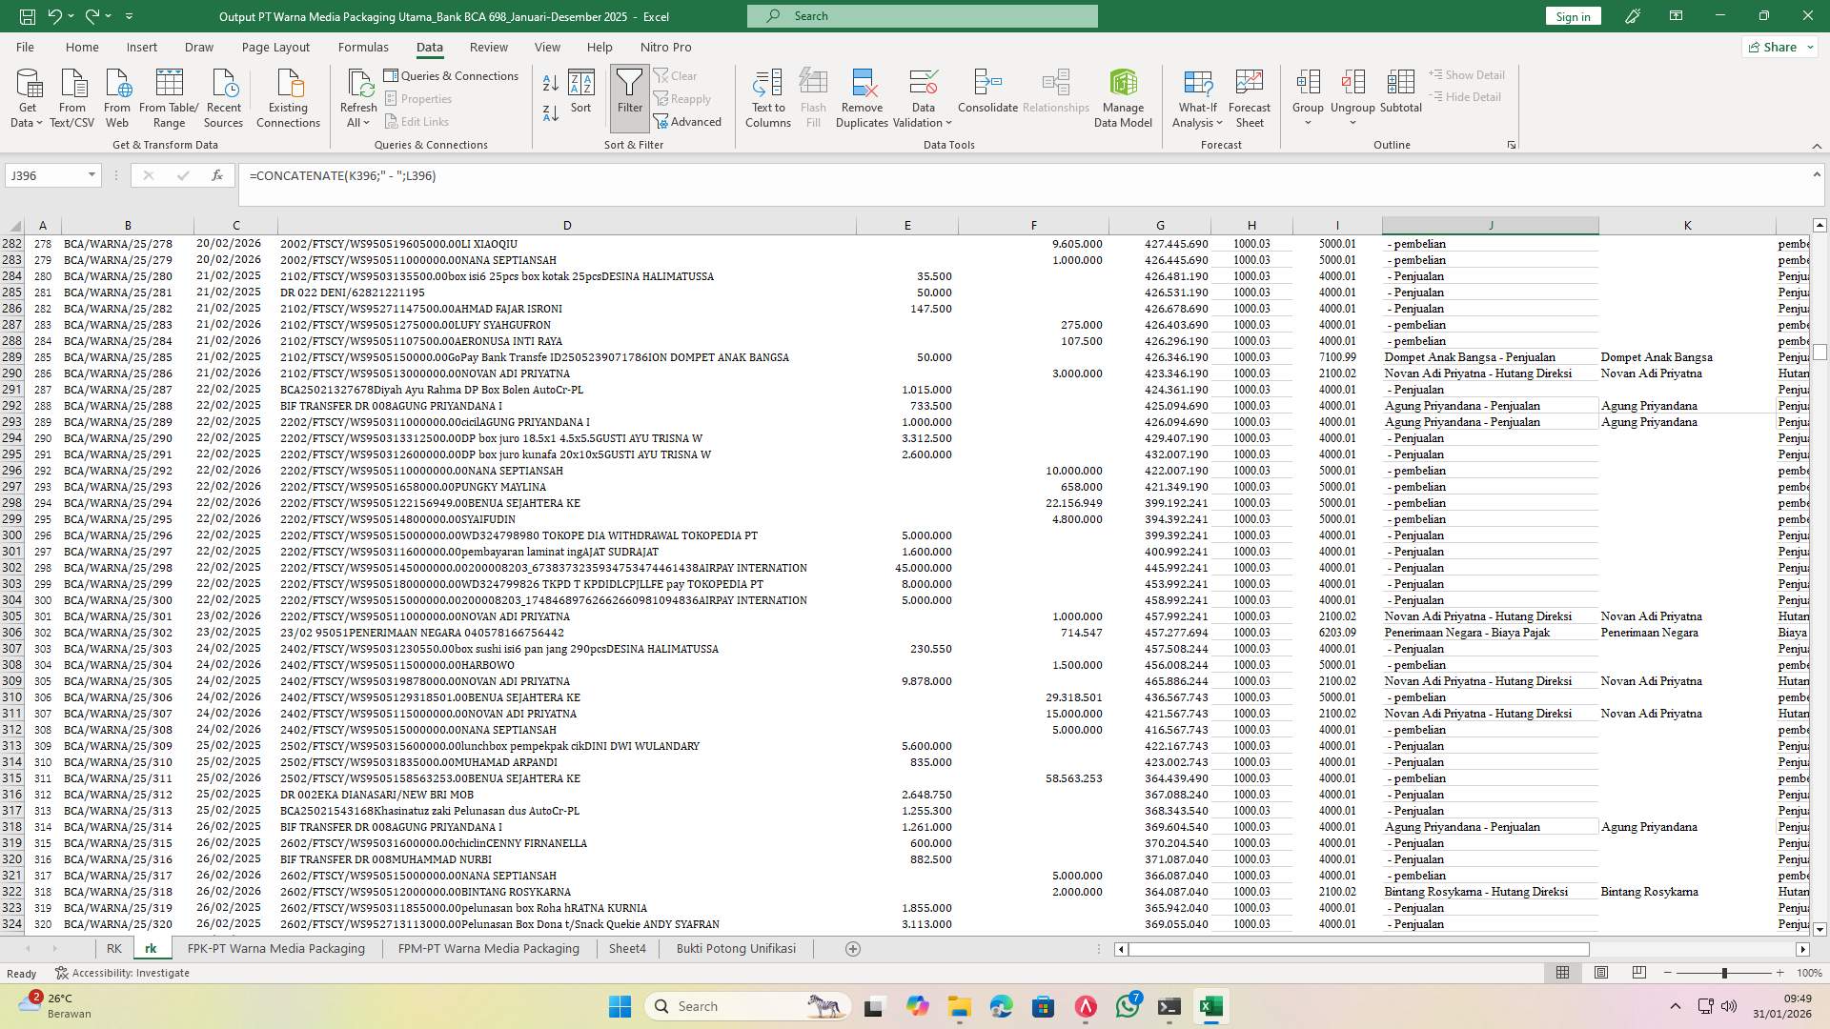Image resolution: width=1830 pixels, height=1029 pixels.
Task: Toggle Show Detail in Outline group
Action: (1467, 74)
